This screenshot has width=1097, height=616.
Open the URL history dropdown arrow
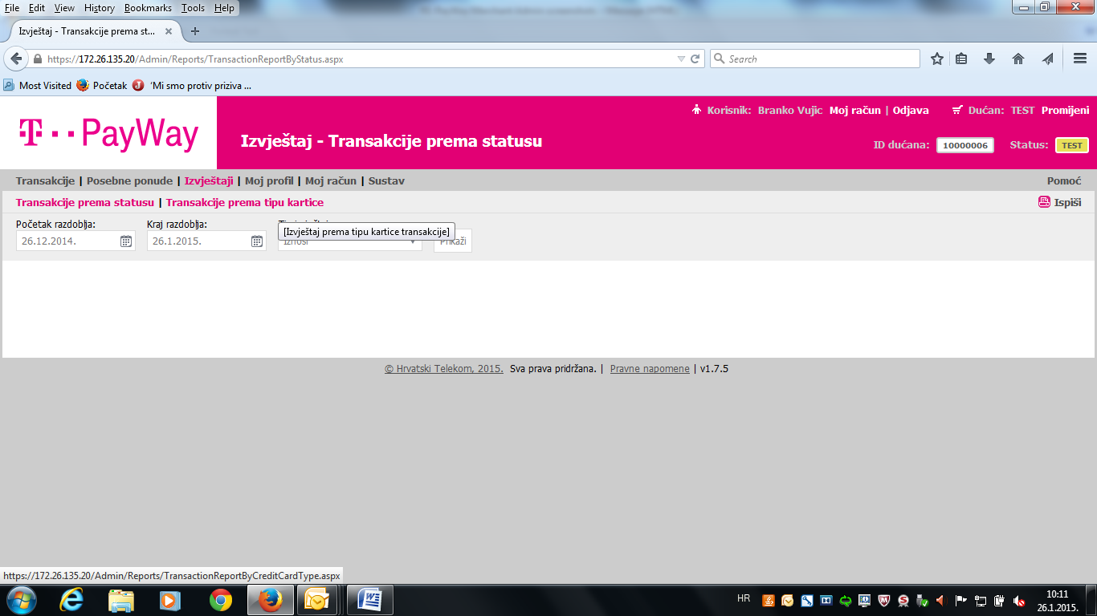click(681, 59)
